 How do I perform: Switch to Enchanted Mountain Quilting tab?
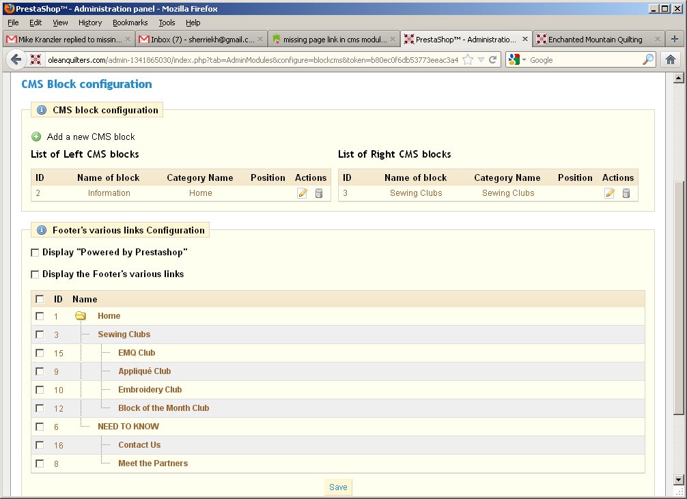coord(598,39)
